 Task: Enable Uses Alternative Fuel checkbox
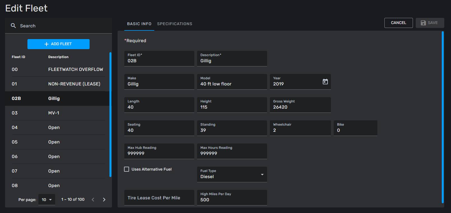pyautogui.click(x=127, y=169)
